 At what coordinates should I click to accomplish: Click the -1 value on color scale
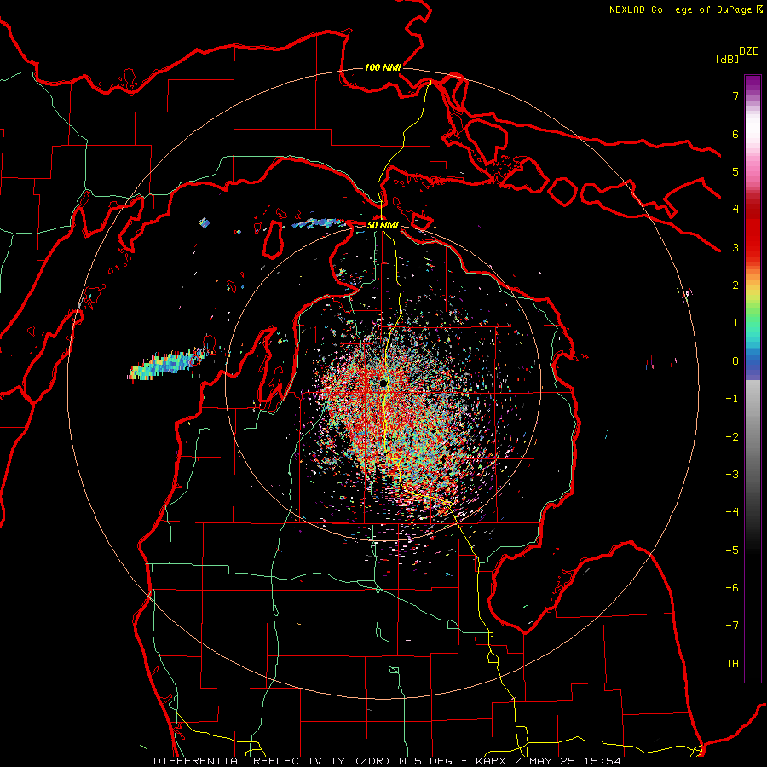(732, 399)
